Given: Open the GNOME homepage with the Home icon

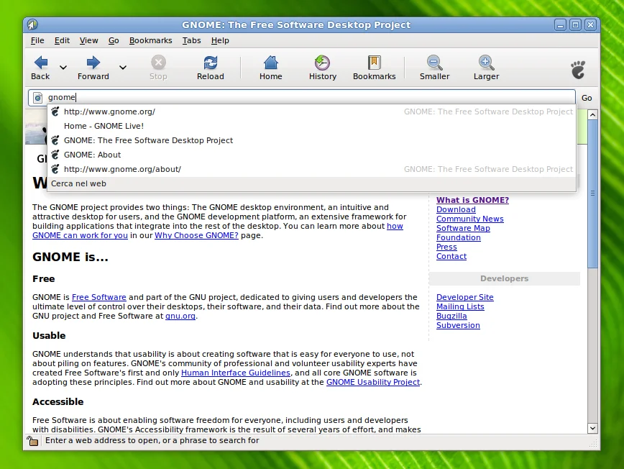Looking at the screenshot, I should (270, 64).
